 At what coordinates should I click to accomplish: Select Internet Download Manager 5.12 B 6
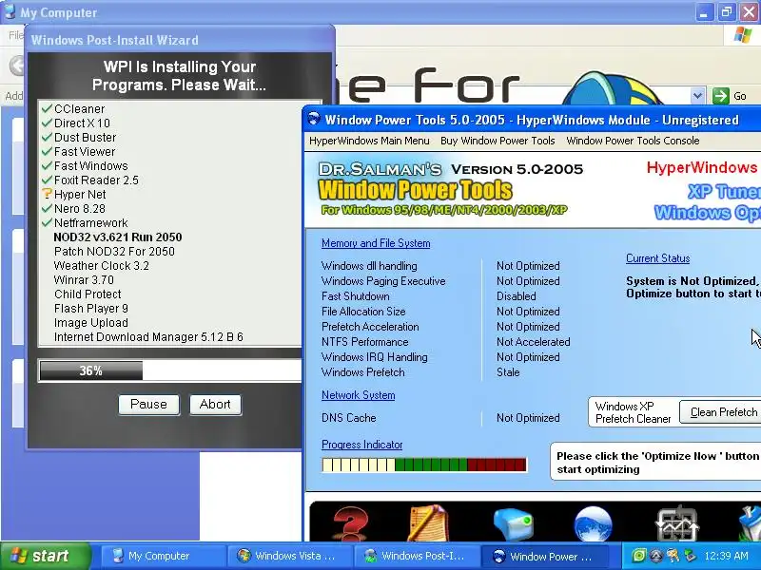pyautogui.click(x=148, y=337)
